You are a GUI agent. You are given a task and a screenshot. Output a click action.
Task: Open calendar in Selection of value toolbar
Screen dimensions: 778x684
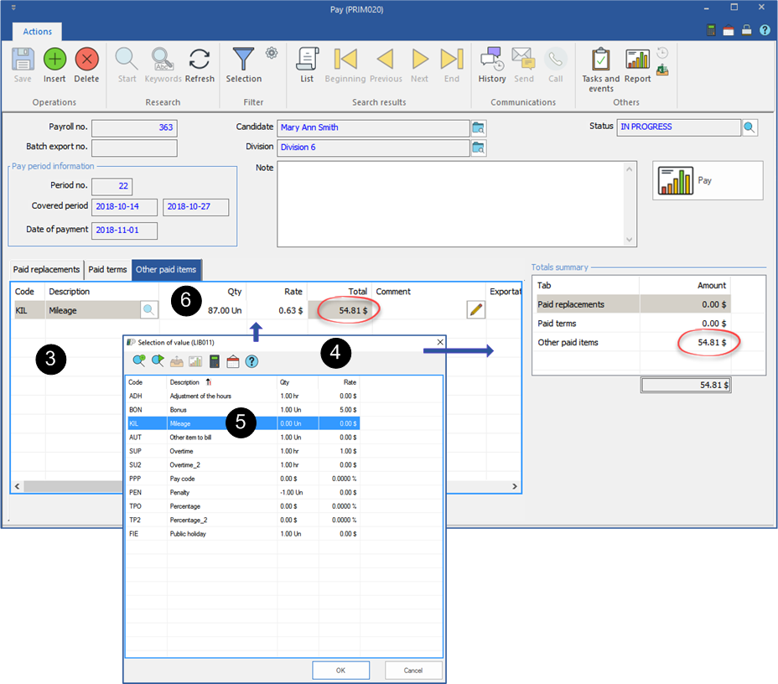point(233,361)
